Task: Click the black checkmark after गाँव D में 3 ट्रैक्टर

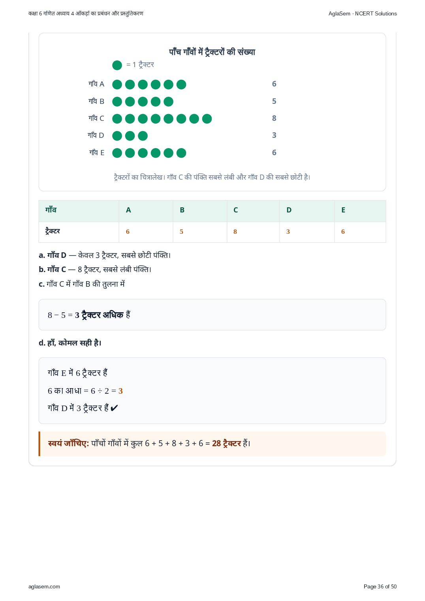Action: [114, 408]
